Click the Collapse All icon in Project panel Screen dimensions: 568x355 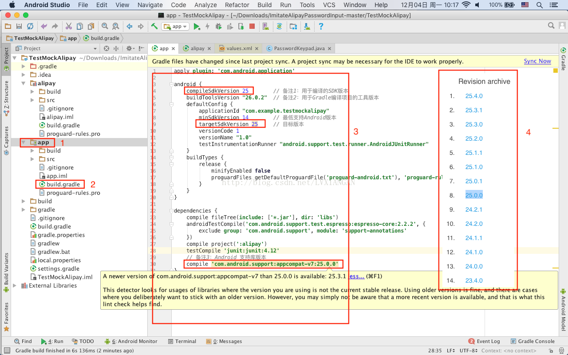pos(116,48)
